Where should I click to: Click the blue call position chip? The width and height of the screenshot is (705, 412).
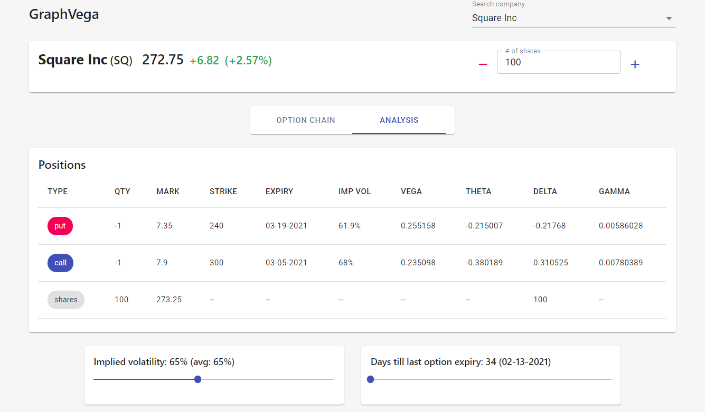[x=60, y=263]
